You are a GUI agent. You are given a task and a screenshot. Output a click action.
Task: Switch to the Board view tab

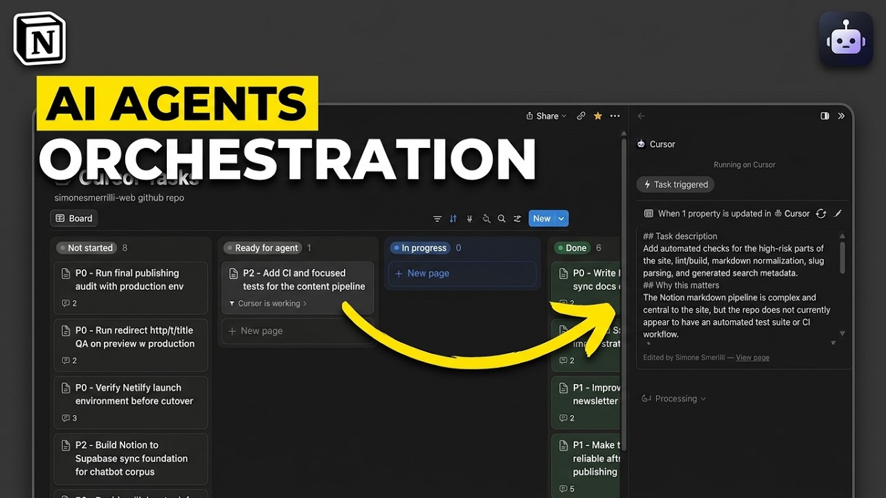(x=75, y=219)
